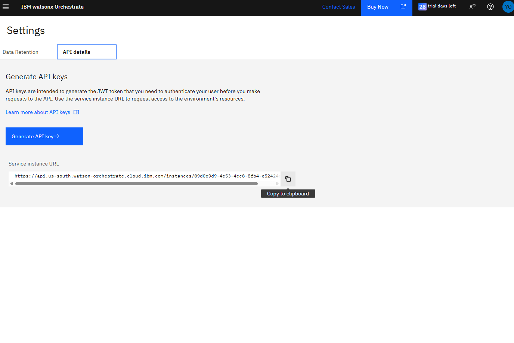Click the Service instance URL label
This screenshot has height=343, width=514.
point(34,164)
